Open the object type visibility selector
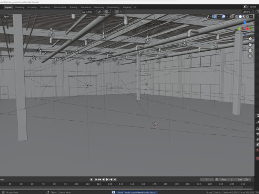Screen dimensions: 259x194 209,17
